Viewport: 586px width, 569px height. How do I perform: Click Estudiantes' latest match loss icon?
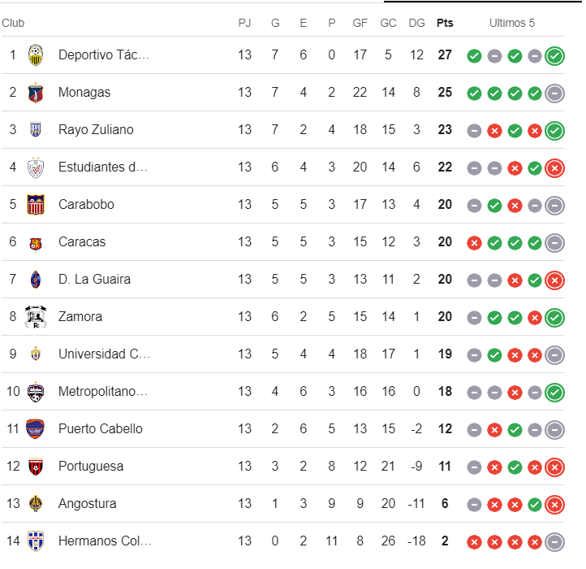[x=555, y=168]
